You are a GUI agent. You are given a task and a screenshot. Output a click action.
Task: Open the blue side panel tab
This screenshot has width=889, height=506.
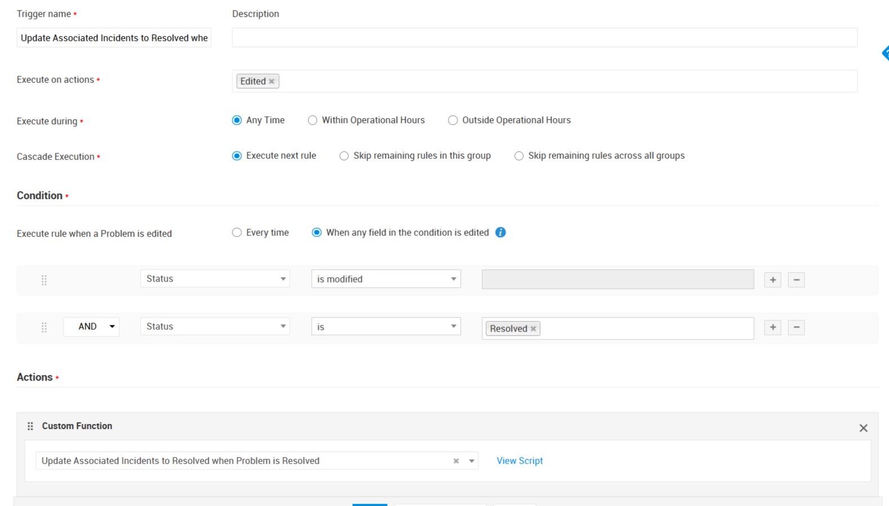coord(885,53)
